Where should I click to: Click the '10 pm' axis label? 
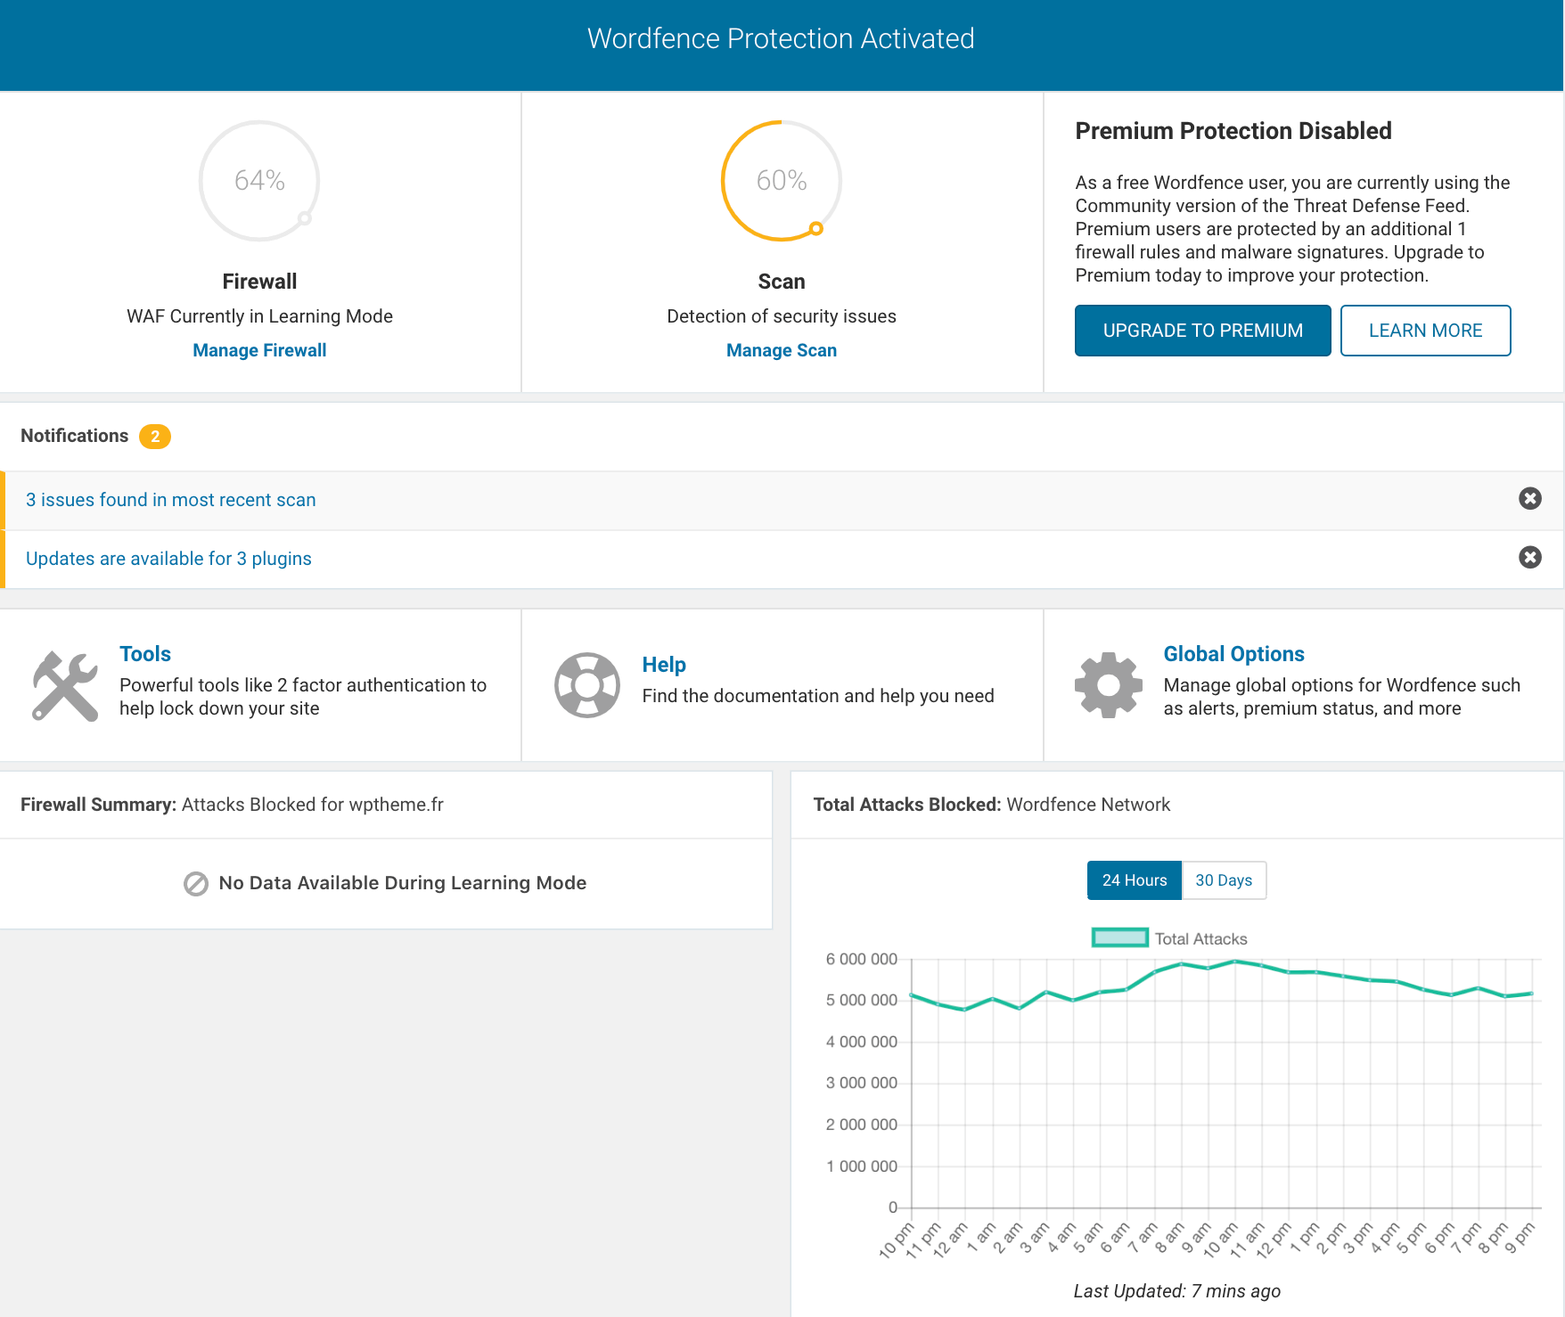tap(897, 1239)
